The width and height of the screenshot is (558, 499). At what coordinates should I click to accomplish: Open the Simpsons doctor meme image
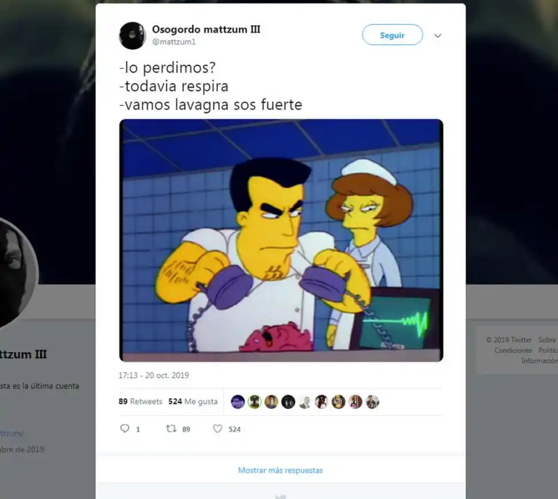[x=281, y=240]
